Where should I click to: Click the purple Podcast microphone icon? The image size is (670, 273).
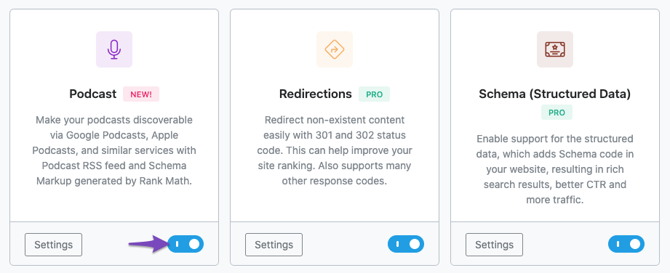click(x=114, y=49)
